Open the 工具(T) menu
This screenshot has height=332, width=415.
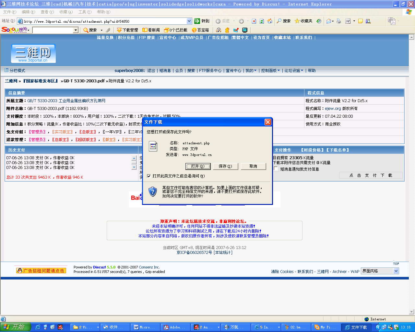[85, 12]
